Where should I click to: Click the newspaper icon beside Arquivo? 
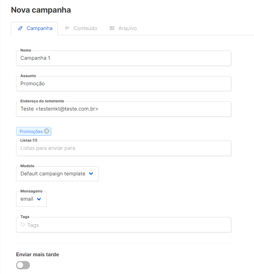[x=112, y=28]
